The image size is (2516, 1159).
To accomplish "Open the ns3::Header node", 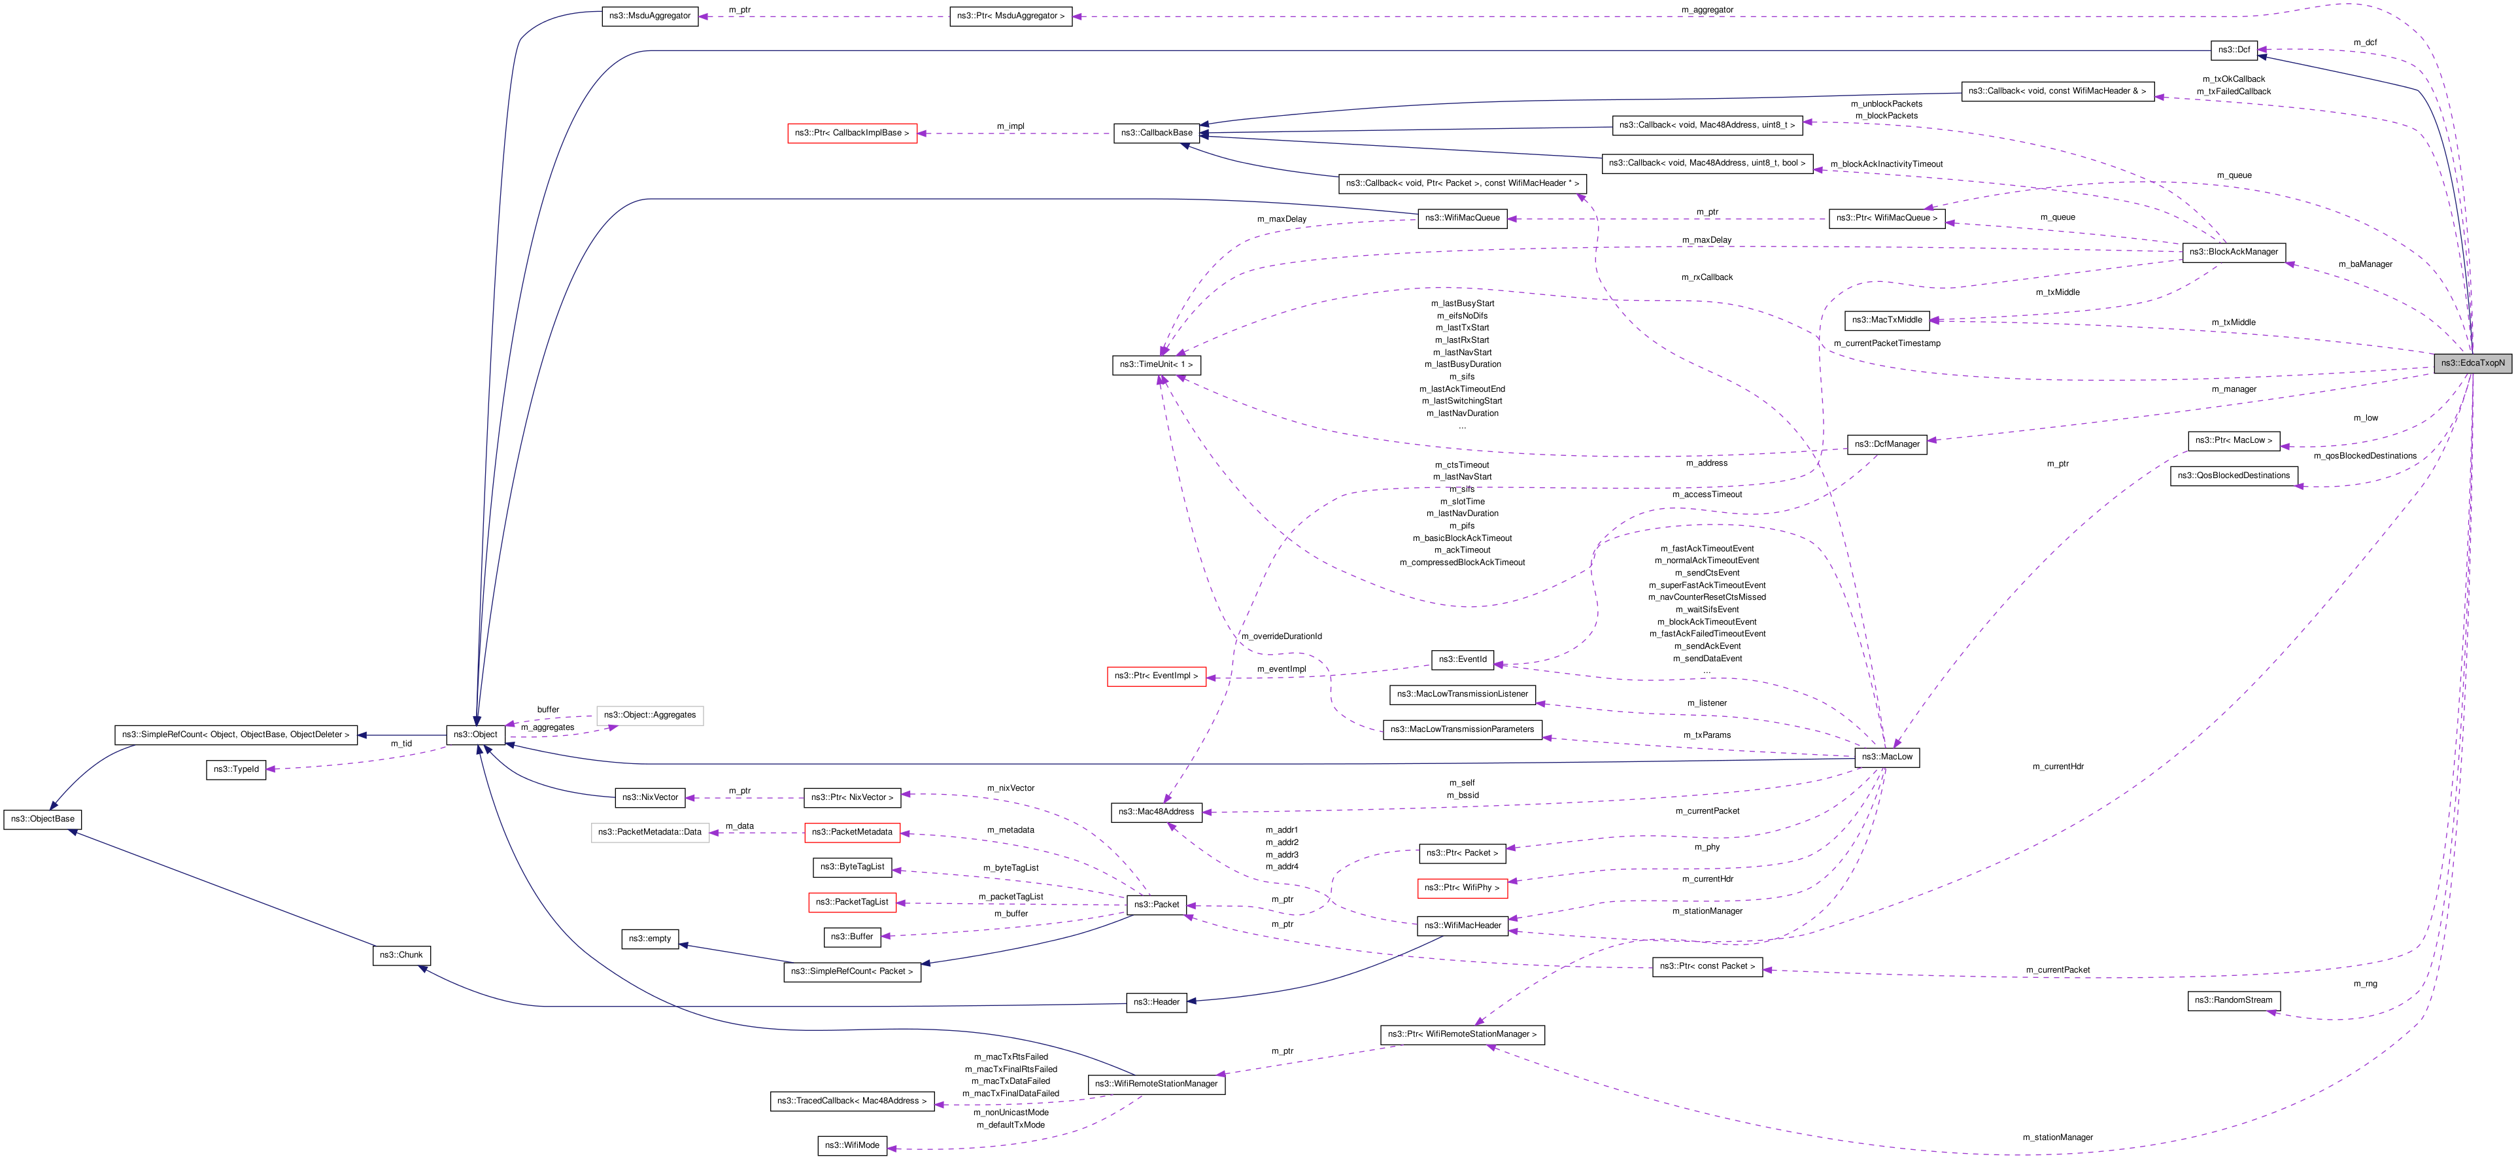I will [x=1157, y=1003].
